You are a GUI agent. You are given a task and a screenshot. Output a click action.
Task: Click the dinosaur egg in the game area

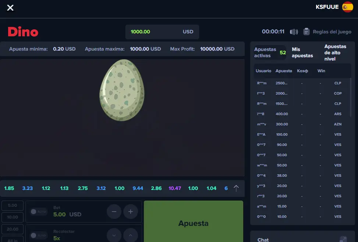(121, 90)
